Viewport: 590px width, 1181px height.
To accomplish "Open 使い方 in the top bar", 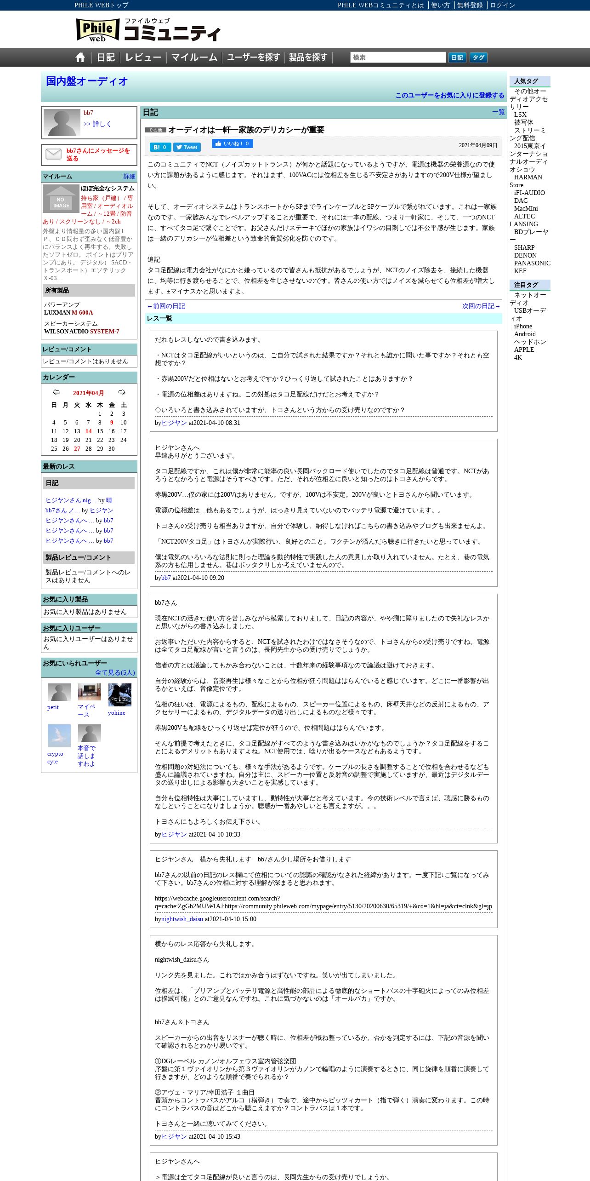I will [440, 5].
